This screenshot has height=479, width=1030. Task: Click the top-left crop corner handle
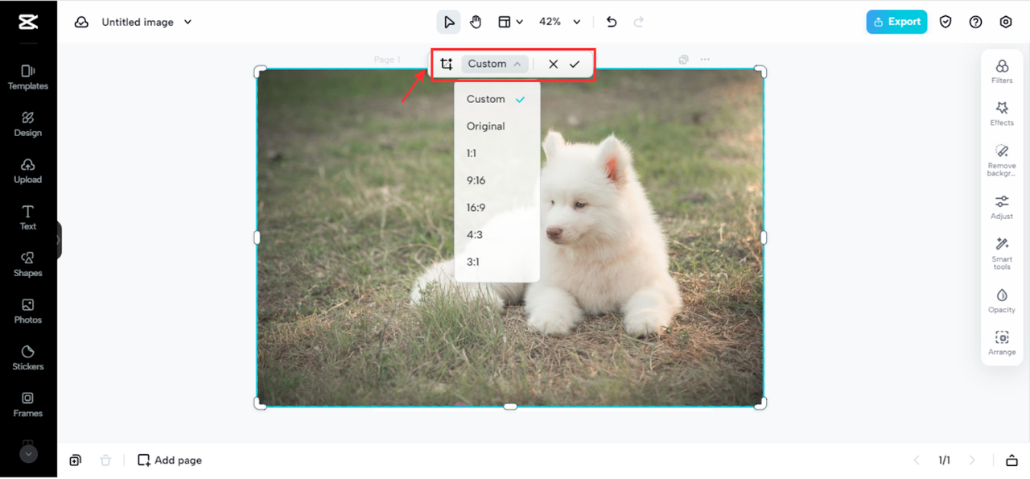pyautogui.click(x=260, y=72)
